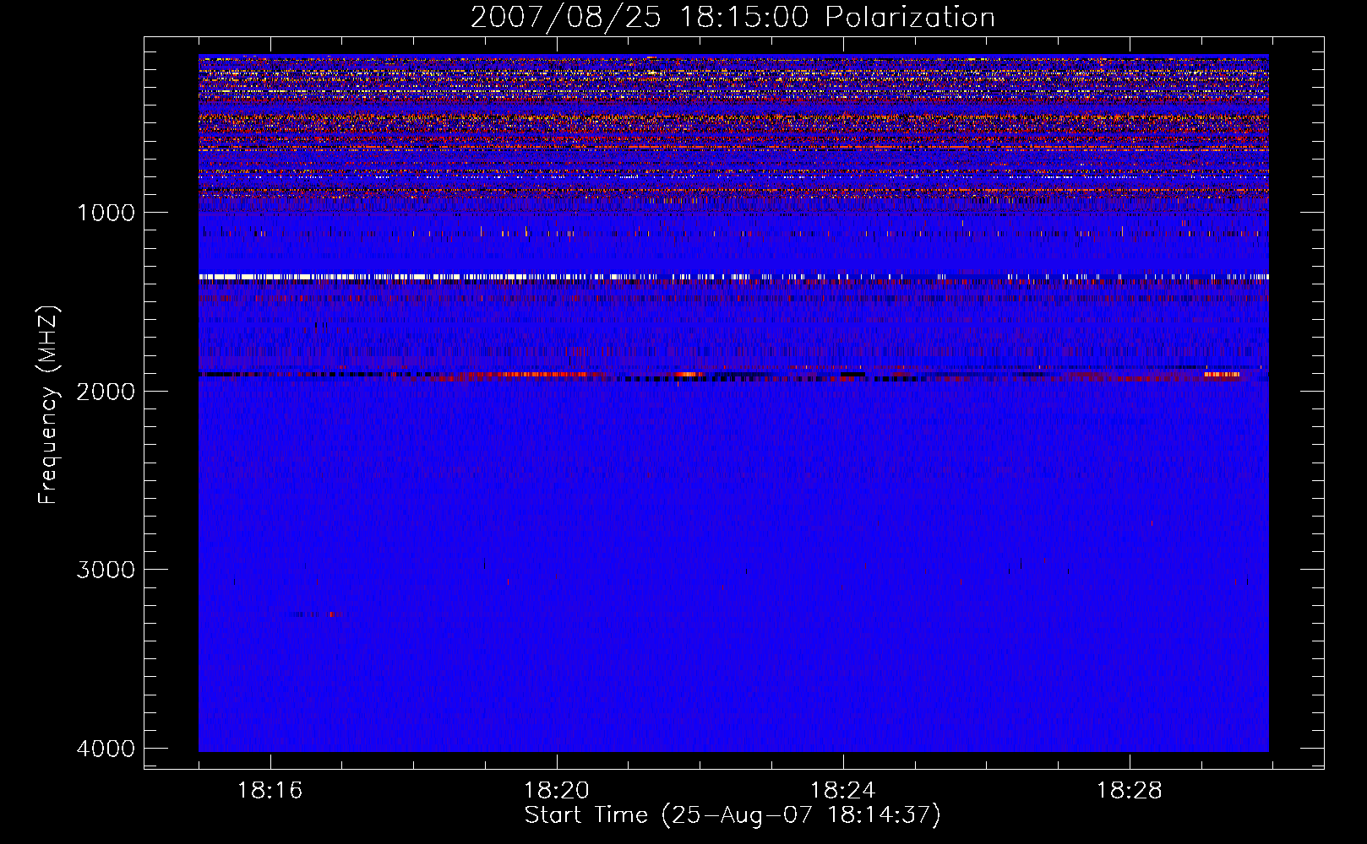The width and height of the screenshot is (1367, 844).
Task: Click the plot title '2007/08/25 18:15:00 Polarization'
Action: [733, 17]
